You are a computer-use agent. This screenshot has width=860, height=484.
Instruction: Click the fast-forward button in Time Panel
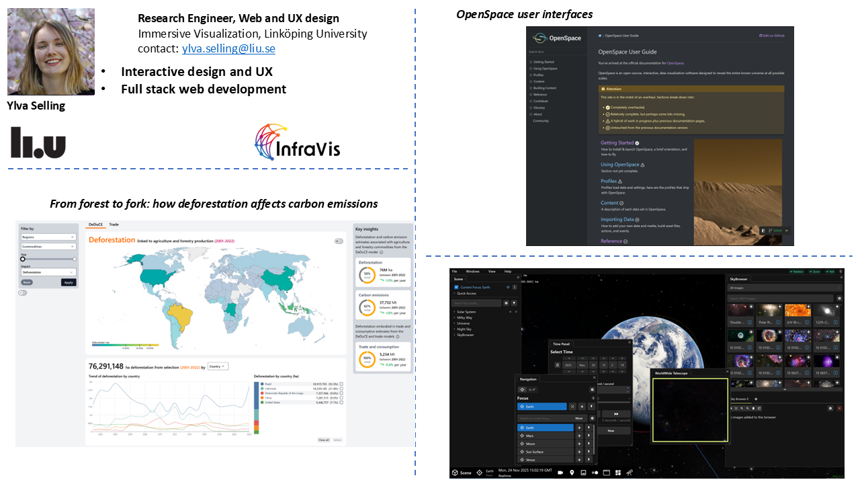tap(616, 414)
